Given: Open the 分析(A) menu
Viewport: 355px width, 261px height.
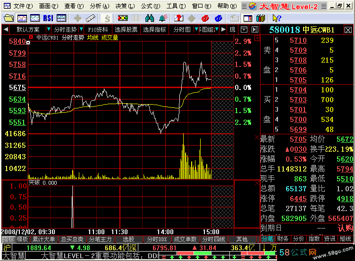Looking at the screenshot, I should click(x=100, y=6).
